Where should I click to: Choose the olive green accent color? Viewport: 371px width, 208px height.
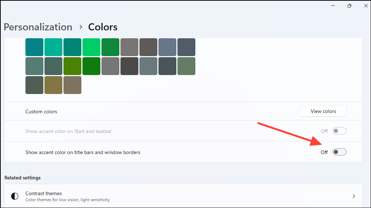pos(72,66)
